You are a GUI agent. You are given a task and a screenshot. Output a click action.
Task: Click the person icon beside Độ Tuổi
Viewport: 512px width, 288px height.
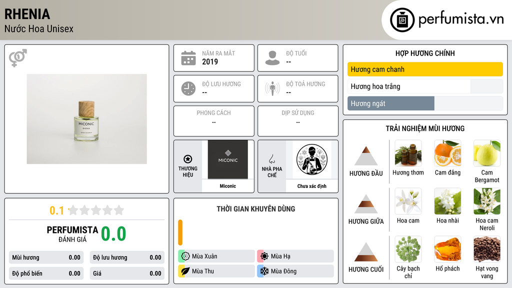[272, 58]
